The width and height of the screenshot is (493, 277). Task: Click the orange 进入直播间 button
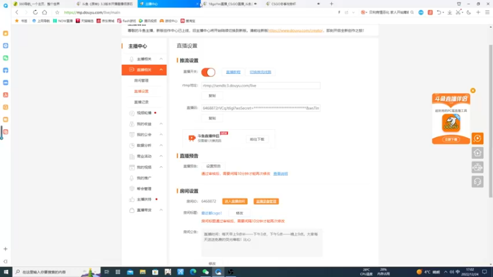(x=235, y=201)
